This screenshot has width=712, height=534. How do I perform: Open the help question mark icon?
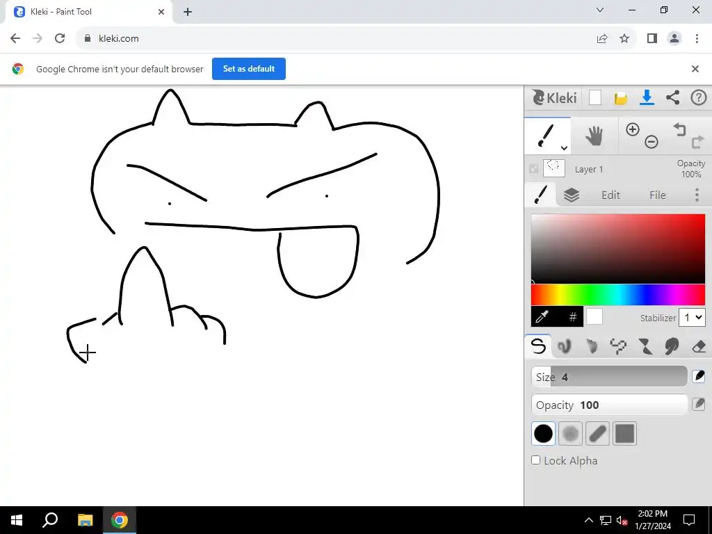coord(698,97)
